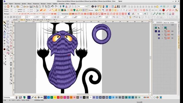Viewport: 183px width, 103px height.
Task: Switch to the Дизайн1 tab
Action: (x=16, y=20)
